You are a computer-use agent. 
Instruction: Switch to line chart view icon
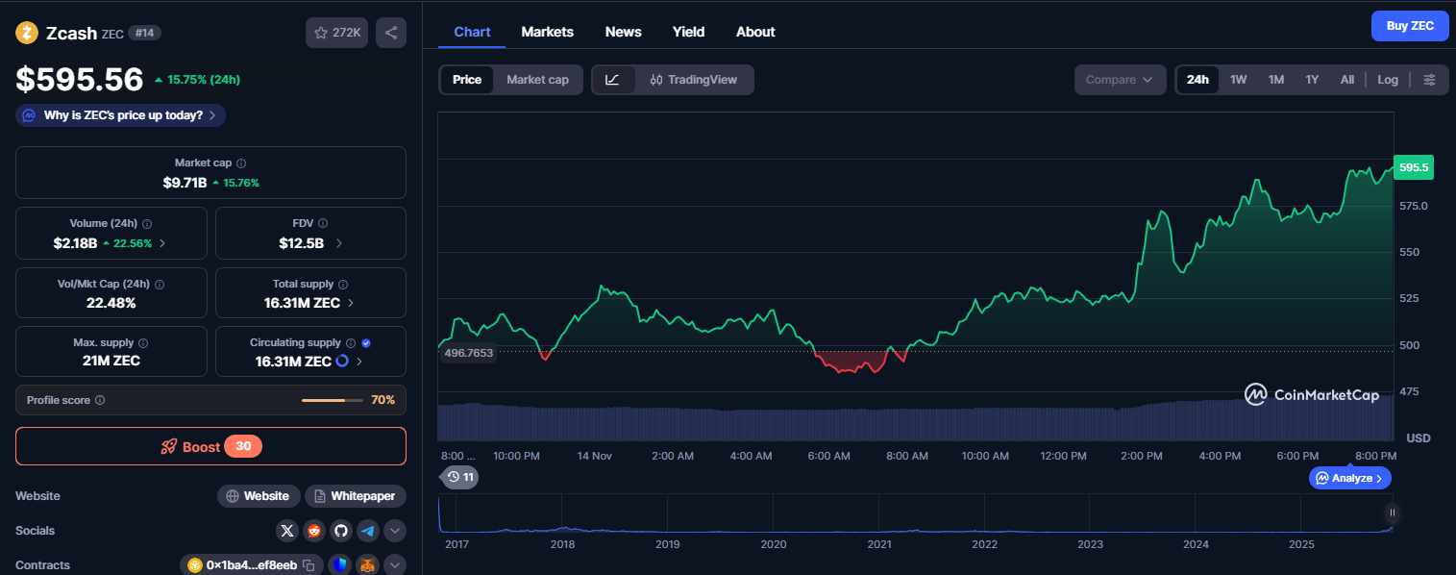click(x=613, y=80)
